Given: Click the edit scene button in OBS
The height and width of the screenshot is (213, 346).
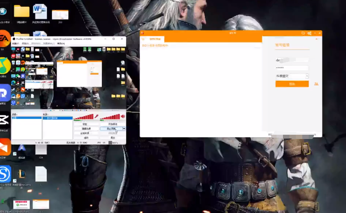Looking at the screenshot, I should (x=86, y=128).
